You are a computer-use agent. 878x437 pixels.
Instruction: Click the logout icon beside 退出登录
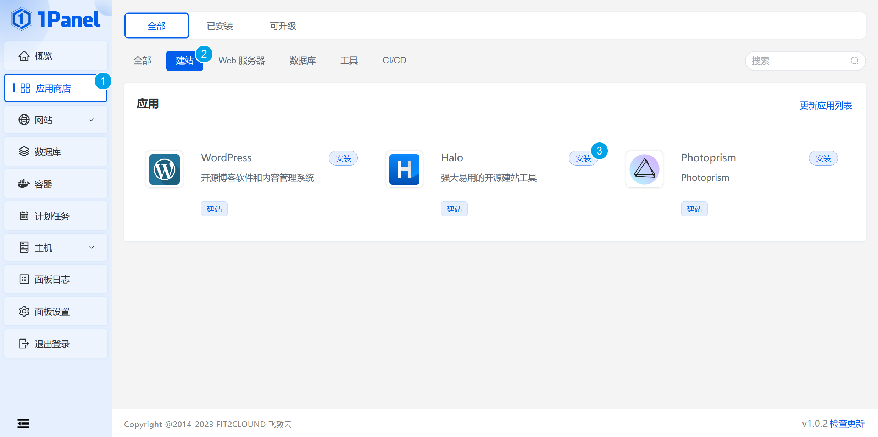pos(24,343)
